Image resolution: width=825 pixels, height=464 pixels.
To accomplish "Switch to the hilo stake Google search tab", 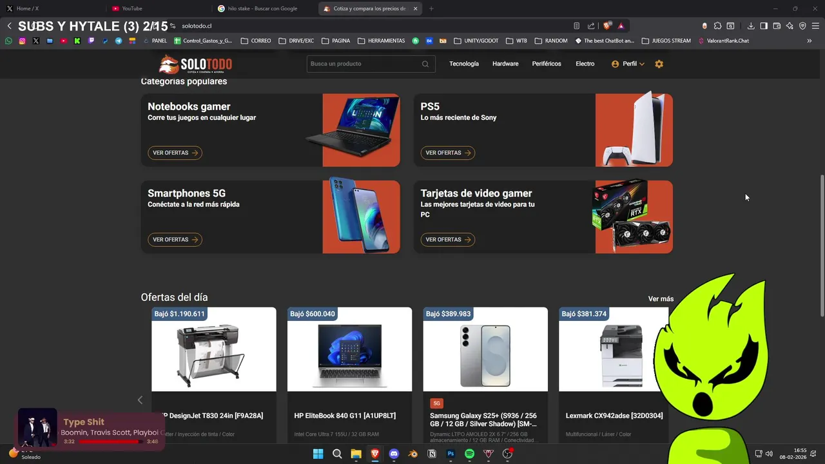I will click(x=264, y=8).
